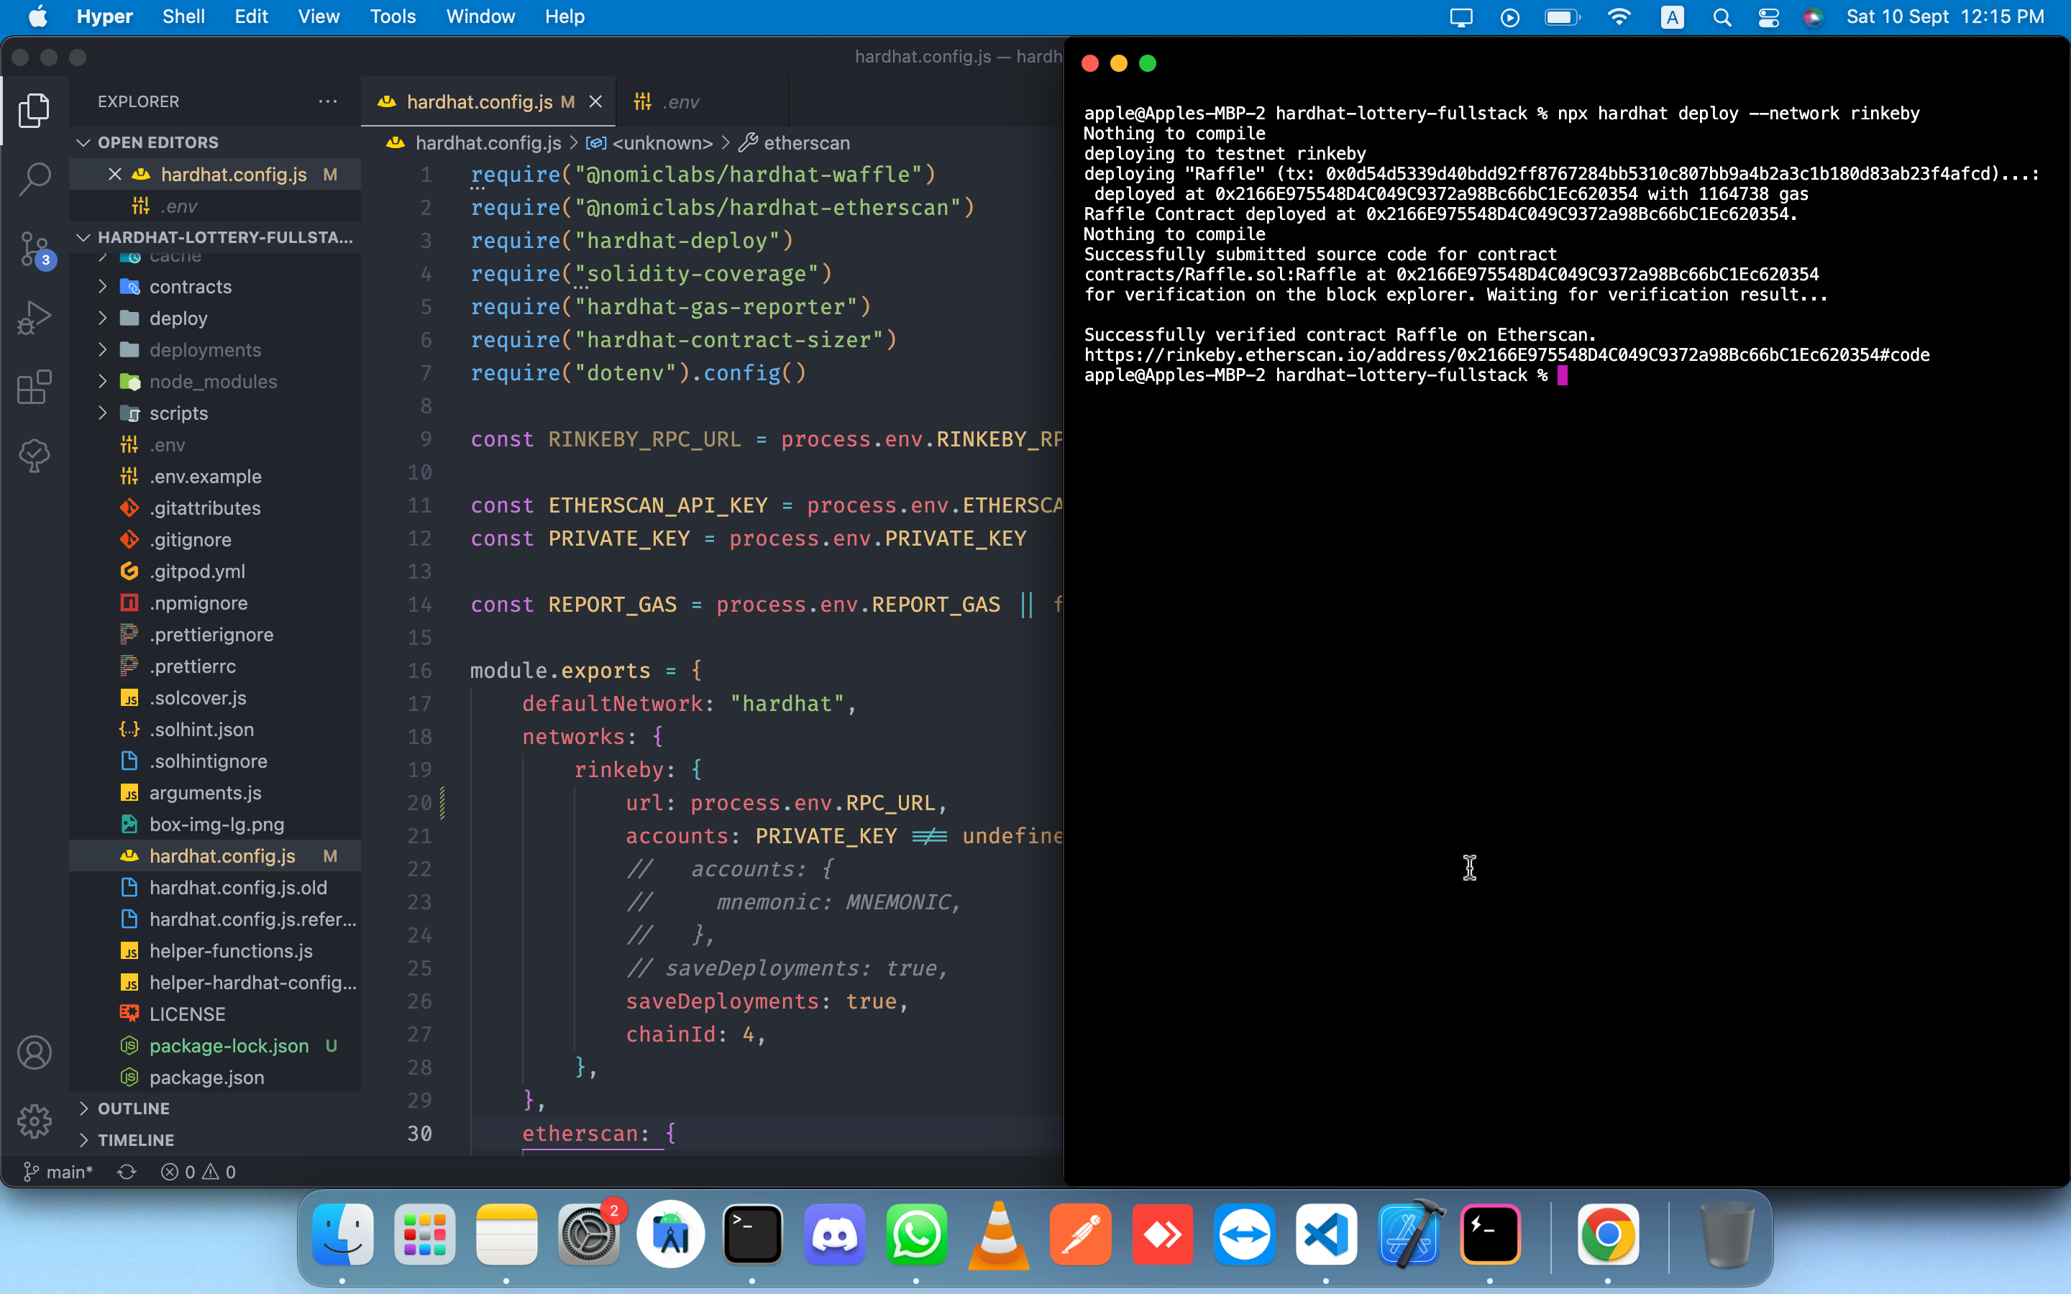This screenshot has width=2071, height=1294.
Task: Open Xcode from the Dock
Action: pyautogui.click(x=1409, y=1234)
